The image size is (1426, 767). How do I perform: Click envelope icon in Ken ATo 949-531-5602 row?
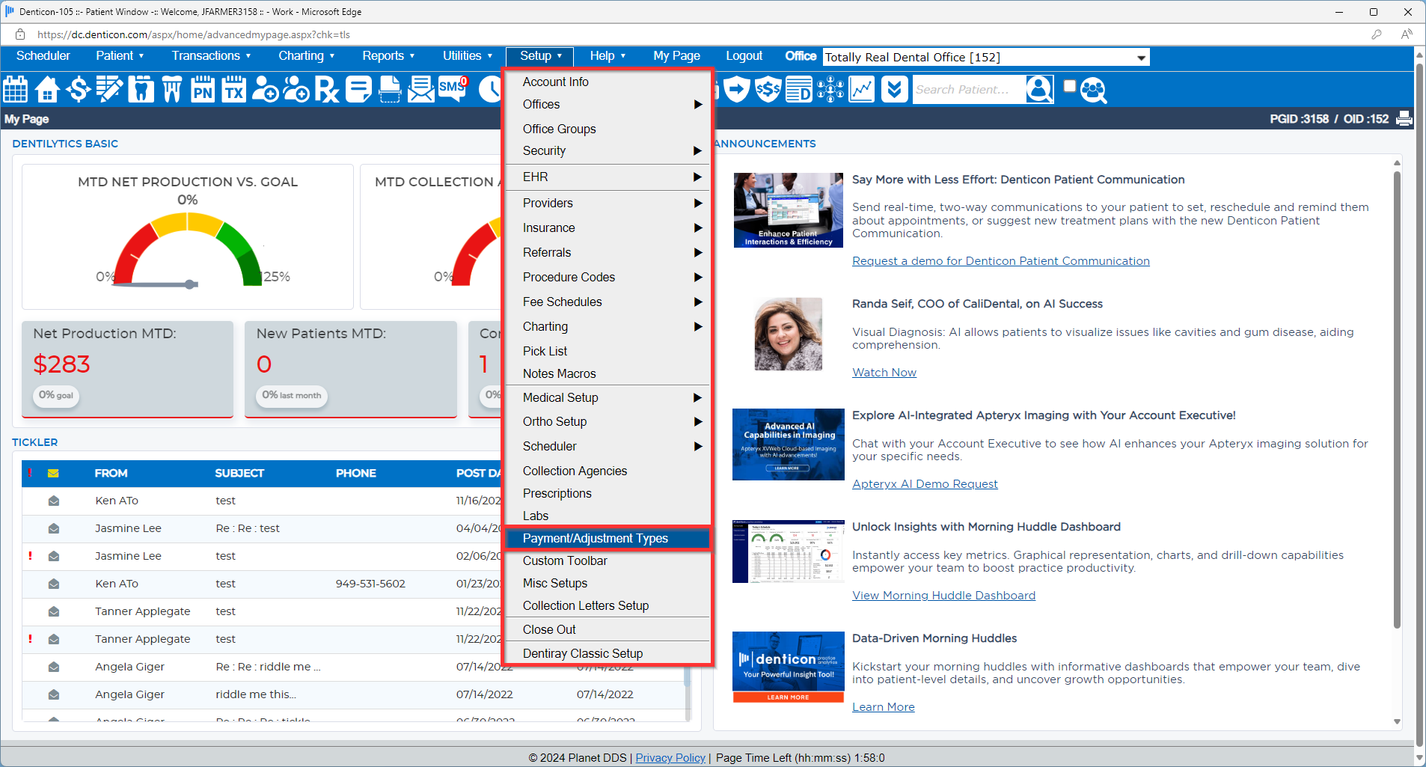(x=54, y=584)
